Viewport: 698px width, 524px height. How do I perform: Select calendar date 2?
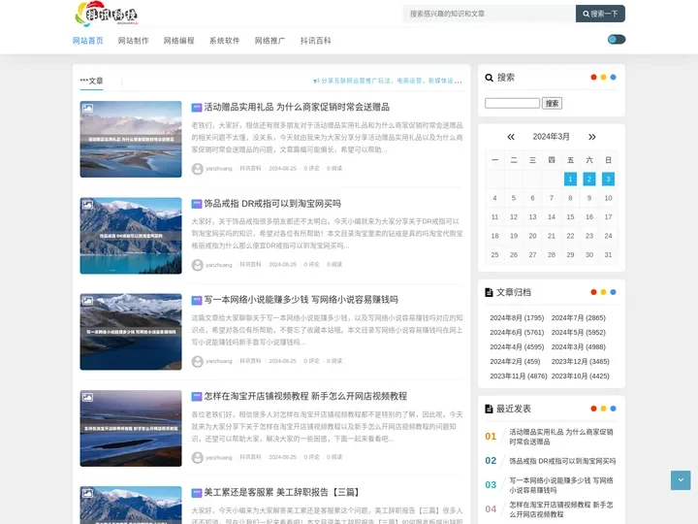(x=589, y=180)
